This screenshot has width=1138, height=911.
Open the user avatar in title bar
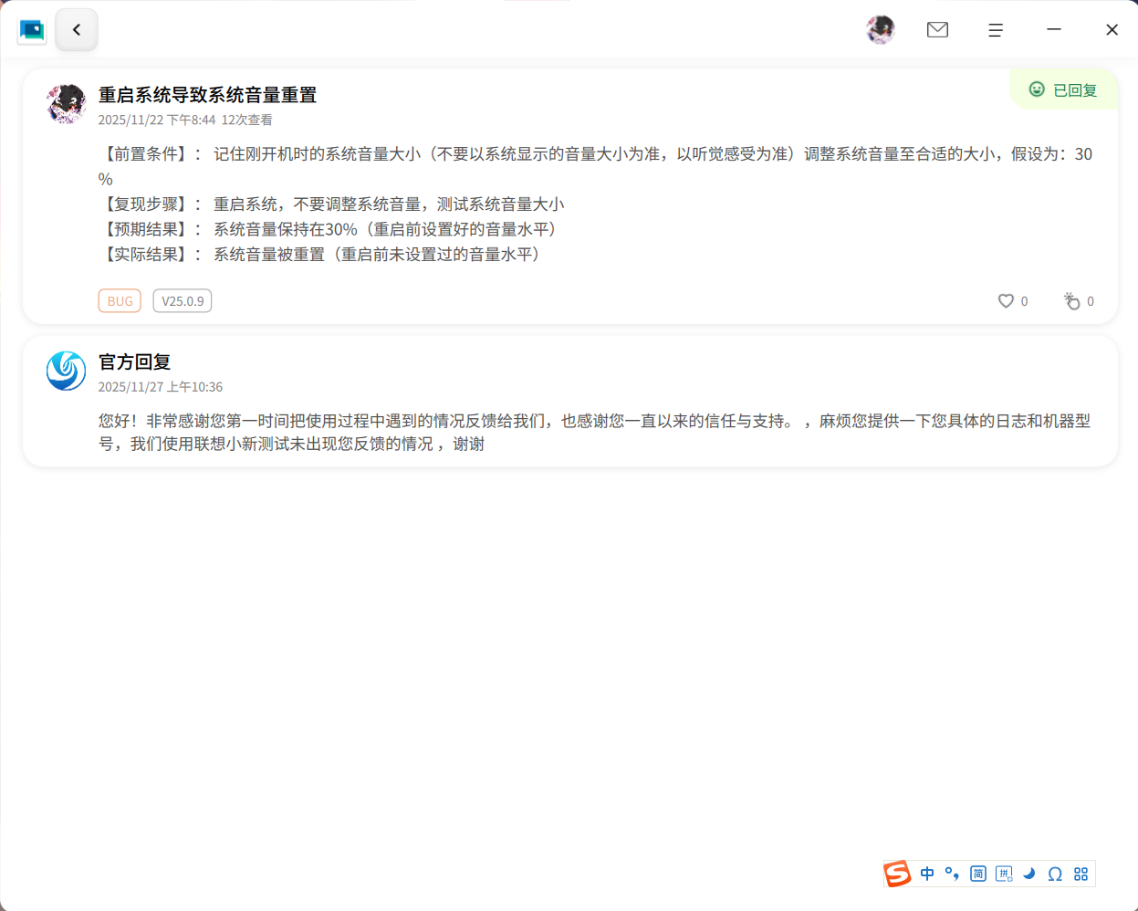pyautogui.click(x=881, y=30)
